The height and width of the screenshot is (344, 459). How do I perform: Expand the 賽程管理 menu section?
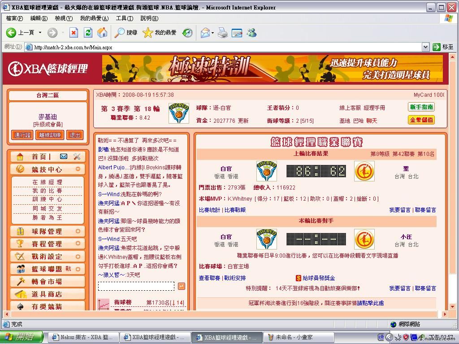pyautogui.click(x=78, y=243)
